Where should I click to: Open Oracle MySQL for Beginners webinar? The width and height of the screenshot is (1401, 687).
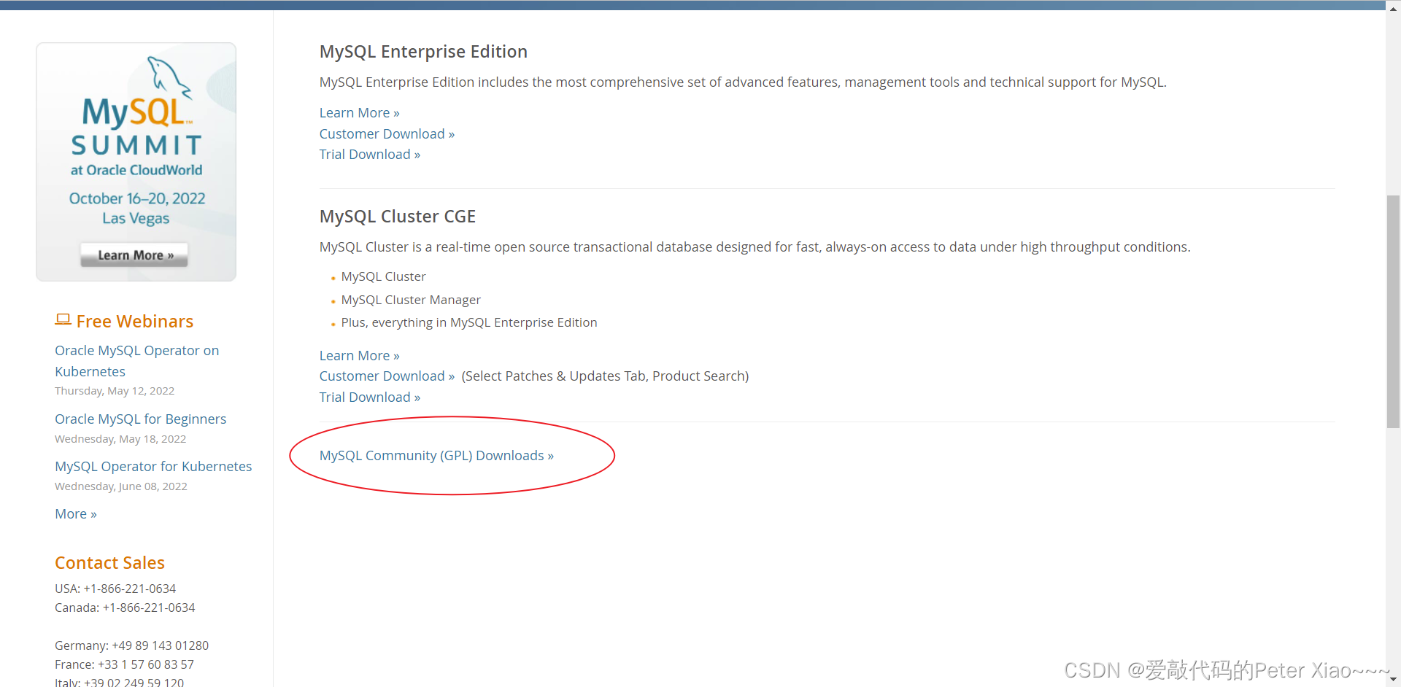click(x=140, y=419)
